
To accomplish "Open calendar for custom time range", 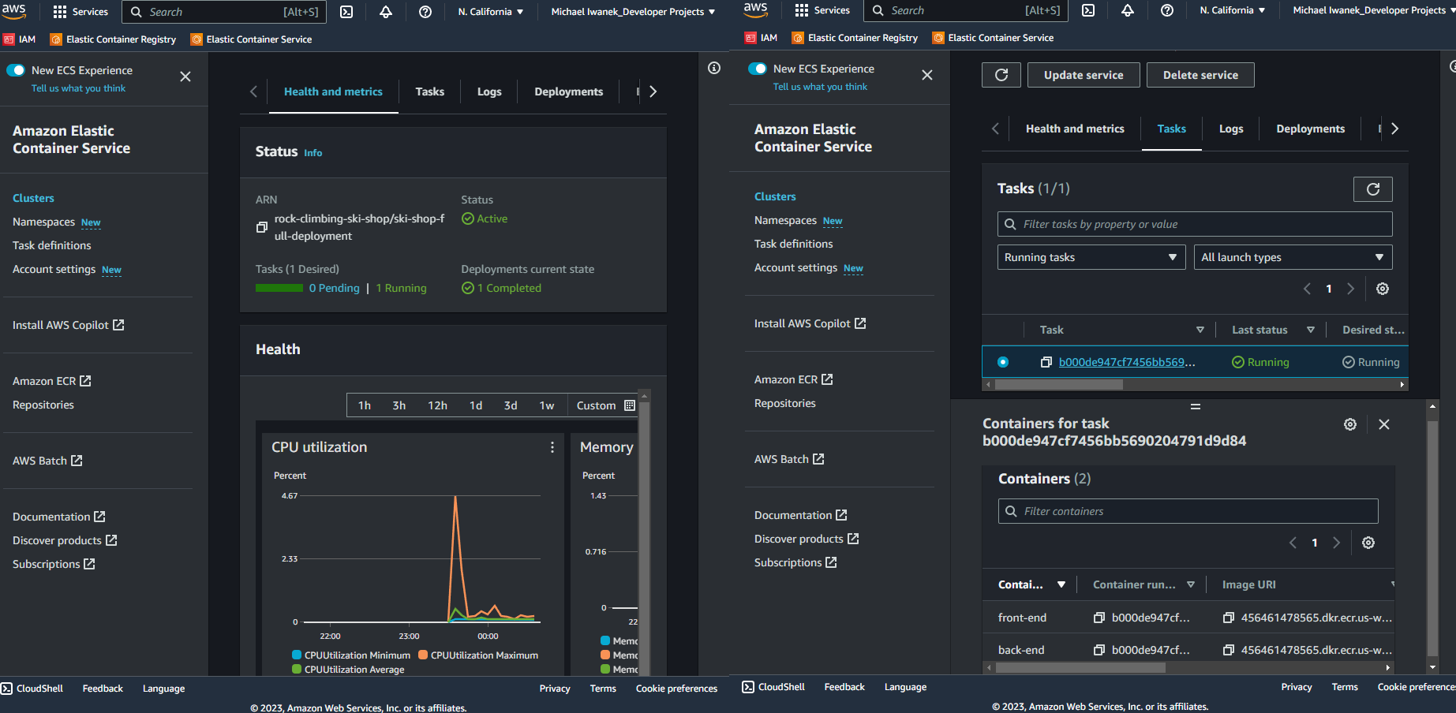I will click(630, 405).
